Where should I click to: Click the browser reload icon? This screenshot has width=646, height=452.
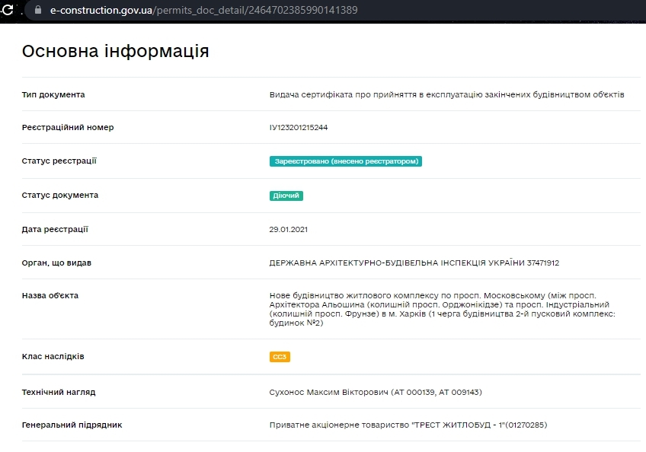[7, 10]
